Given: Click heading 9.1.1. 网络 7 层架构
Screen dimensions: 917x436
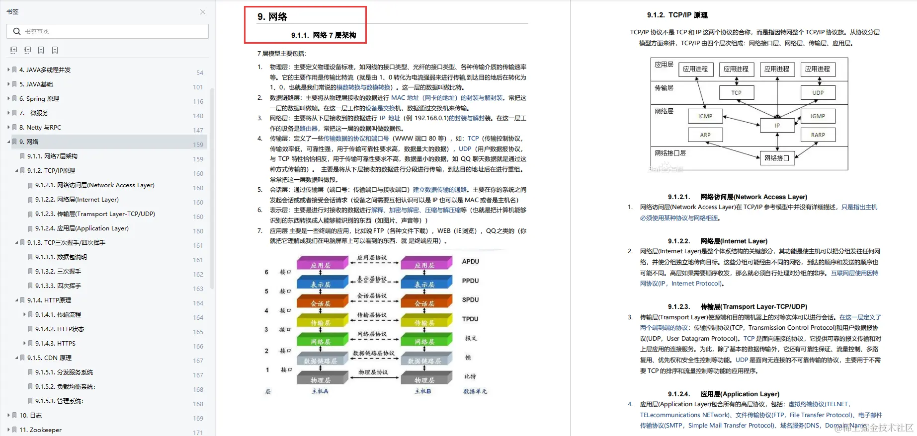Looking at the screenshot, I should [x=324, y=35].
